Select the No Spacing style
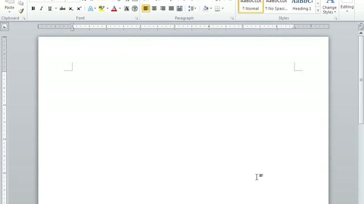The height and width of the screenshot is (204, 364). point(276,6)
